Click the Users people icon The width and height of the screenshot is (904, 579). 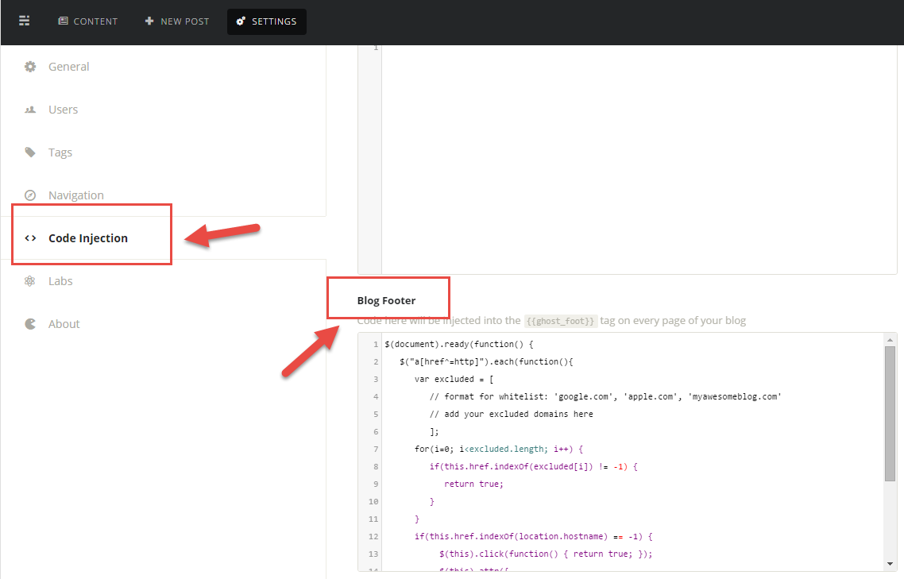(x=30, y=110)
